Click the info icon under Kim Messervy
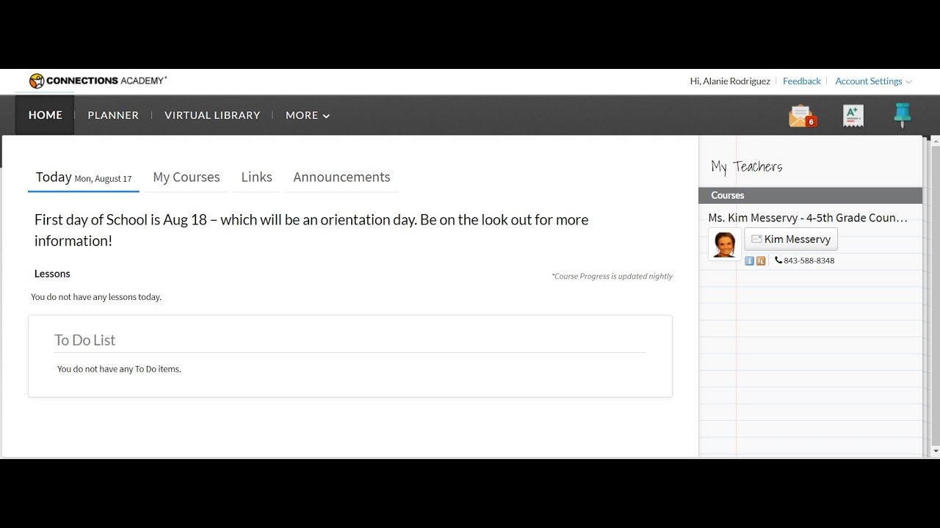940x528 pixels. [748, 260]
